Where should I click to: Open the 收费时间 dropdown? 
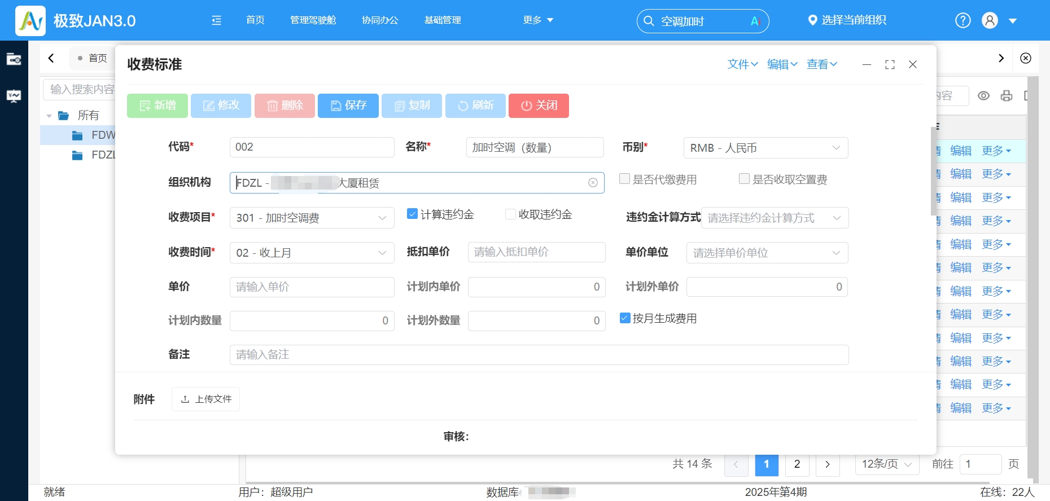coord(312,253)
